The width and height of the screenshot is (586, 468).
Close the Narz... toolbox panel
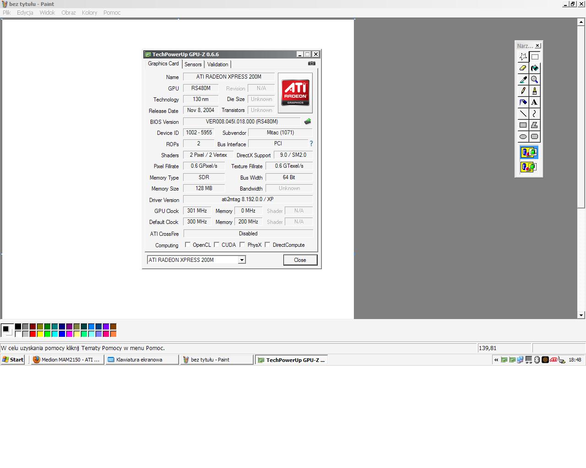click(538, 46)
